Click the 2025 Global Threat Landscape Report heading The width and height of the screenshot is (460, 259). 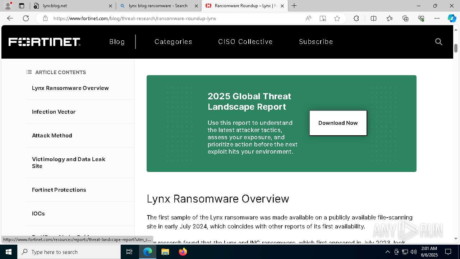coord(249,101)
